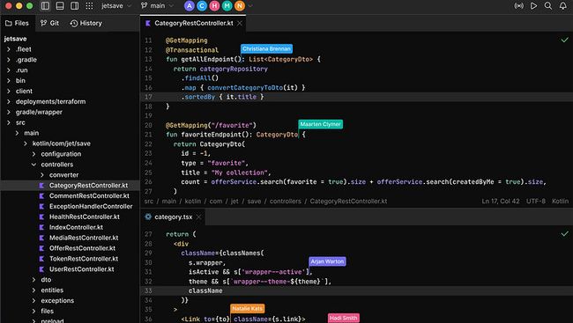This screenshot has width=573, height=323.
Task: Click collaborator avatar H
Action: [x=214, y=6]
